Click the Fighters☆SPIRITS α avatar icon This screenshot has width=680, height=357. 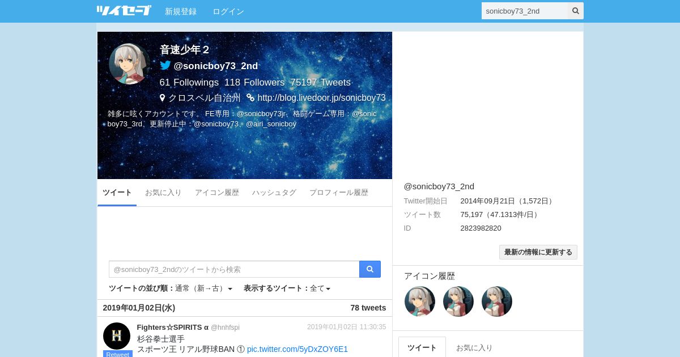(117, 336)
